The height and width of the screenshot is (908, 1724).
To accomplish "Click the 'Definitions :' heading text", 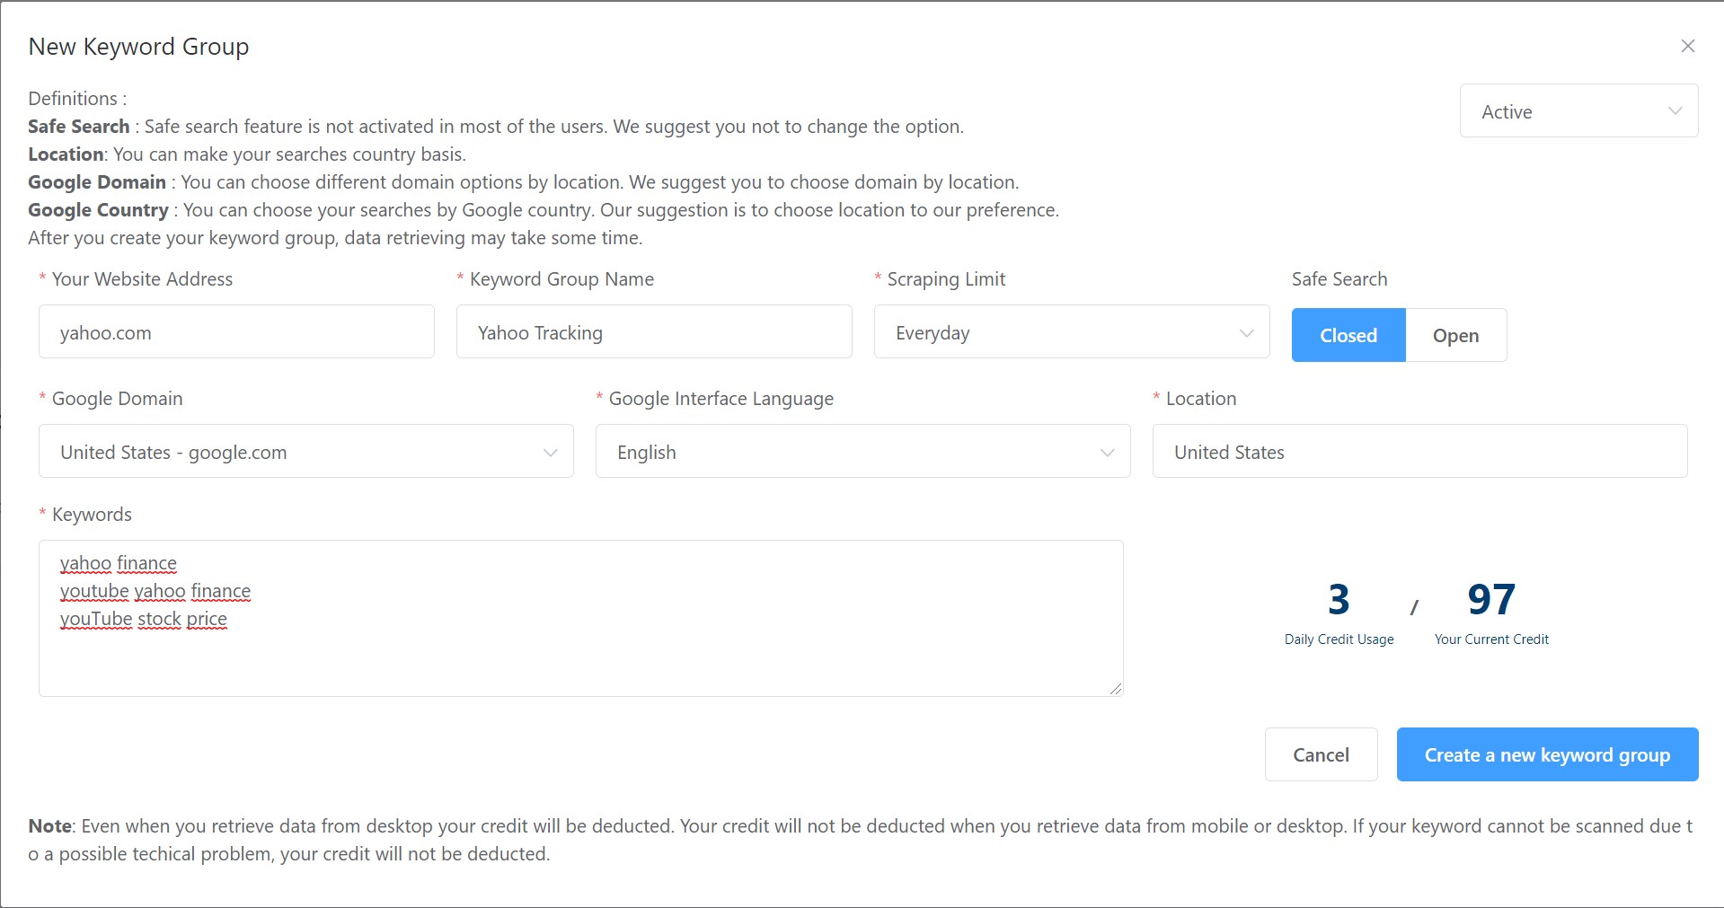I will (x=77, y=99).
